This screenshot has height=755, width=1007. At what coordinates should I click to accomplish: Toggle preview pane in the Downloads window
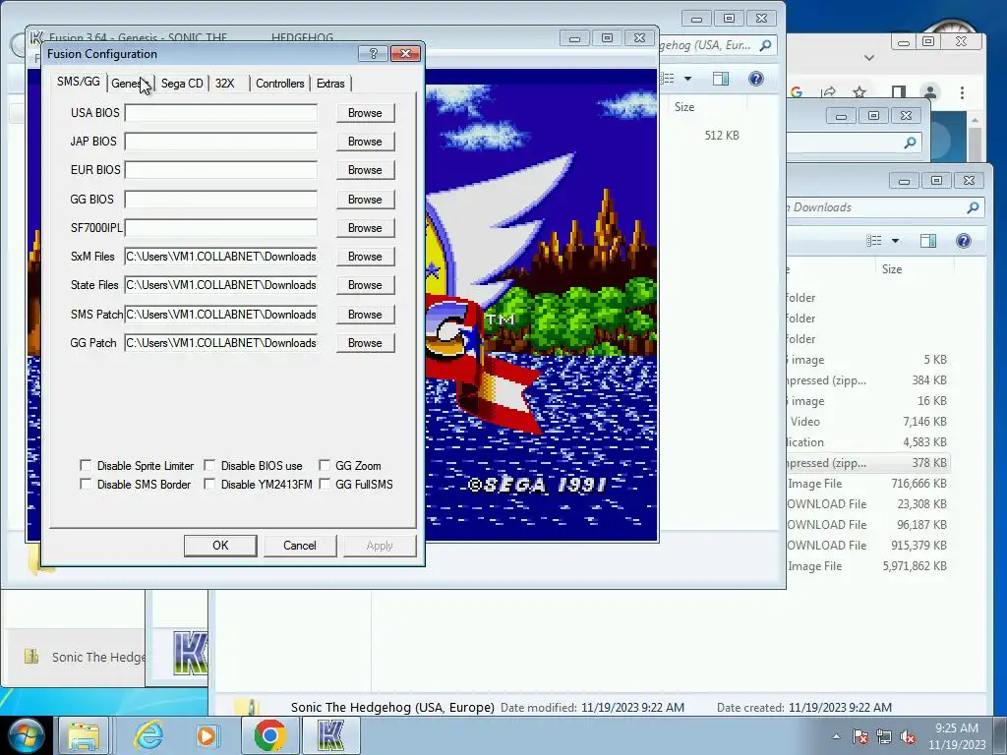point(928,241)
